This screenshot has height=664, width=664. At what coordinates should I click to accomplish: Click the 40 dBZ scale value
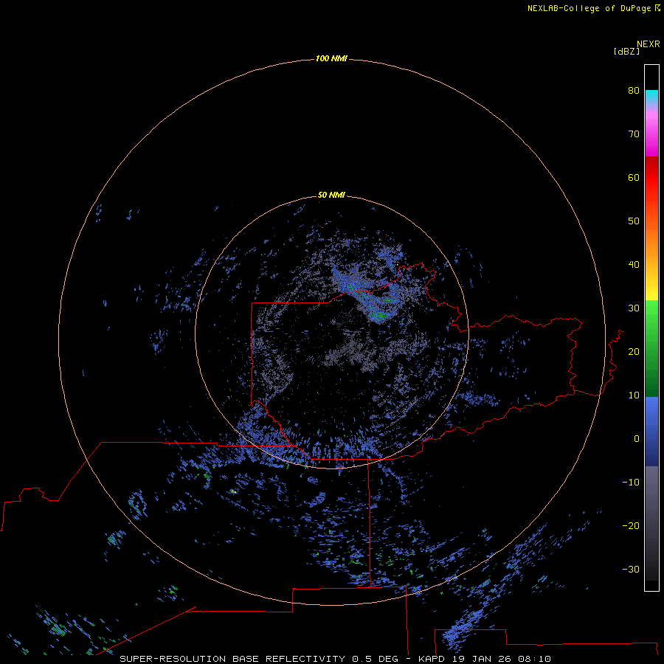[x=634, y=265]
